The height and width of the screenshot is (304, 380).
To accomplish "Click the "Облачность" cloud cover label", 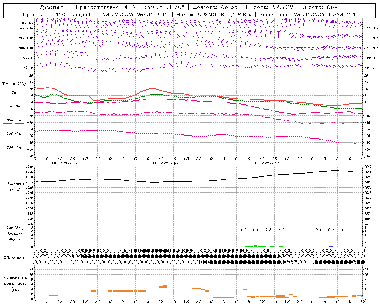I will pos(15,257).
